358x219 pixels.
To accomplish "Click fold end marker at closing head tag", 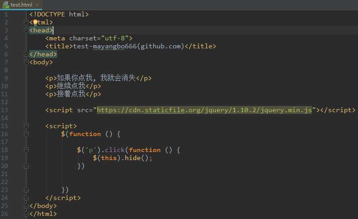I will tap(26, 54).
